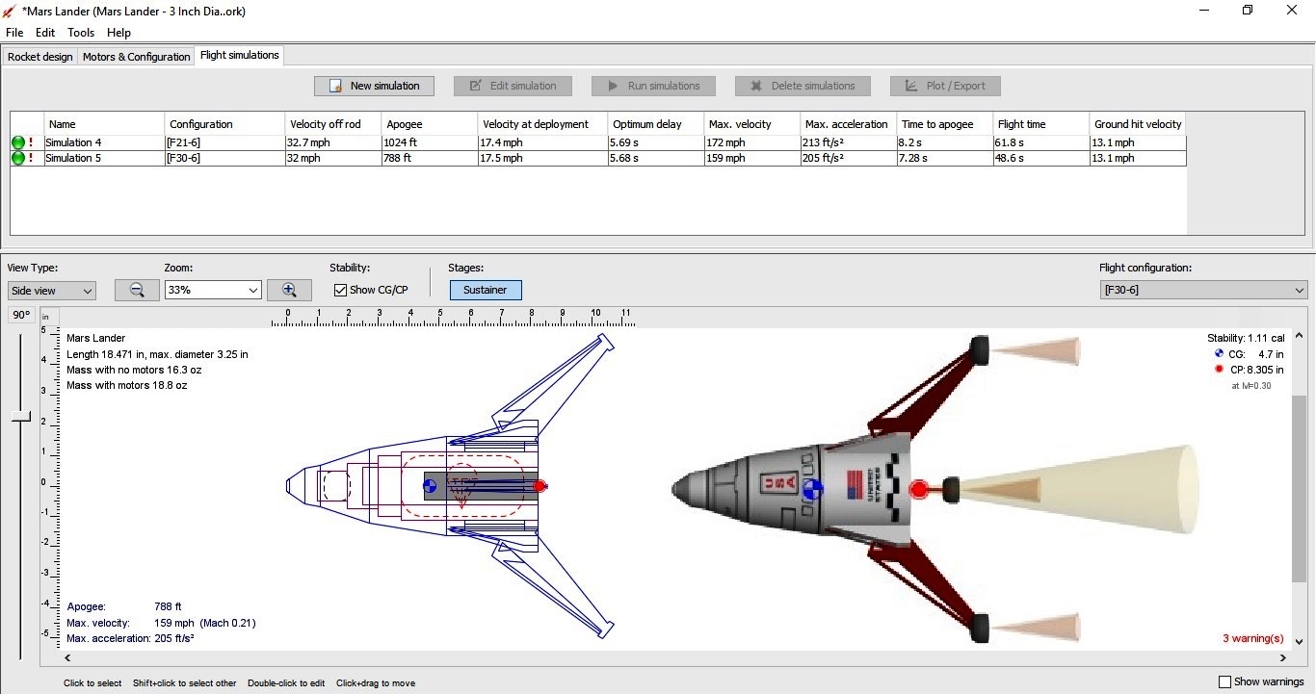
Task: Enable Show warnings checkbox
Action: (1225, 681)
